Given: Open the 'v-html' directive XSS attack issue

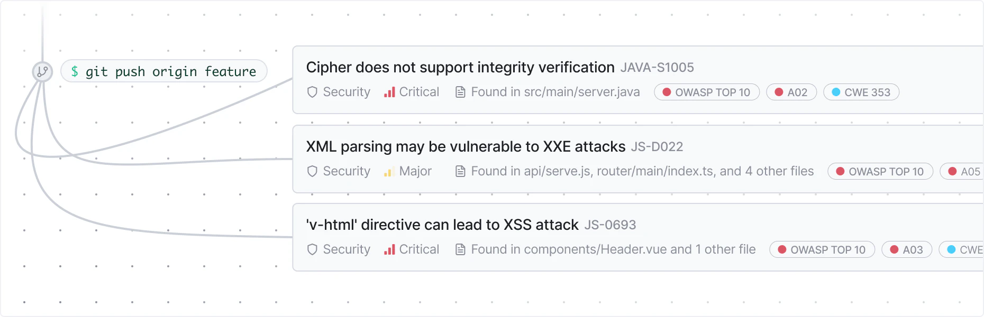Looking at the screenshot, I should point(442,225).
